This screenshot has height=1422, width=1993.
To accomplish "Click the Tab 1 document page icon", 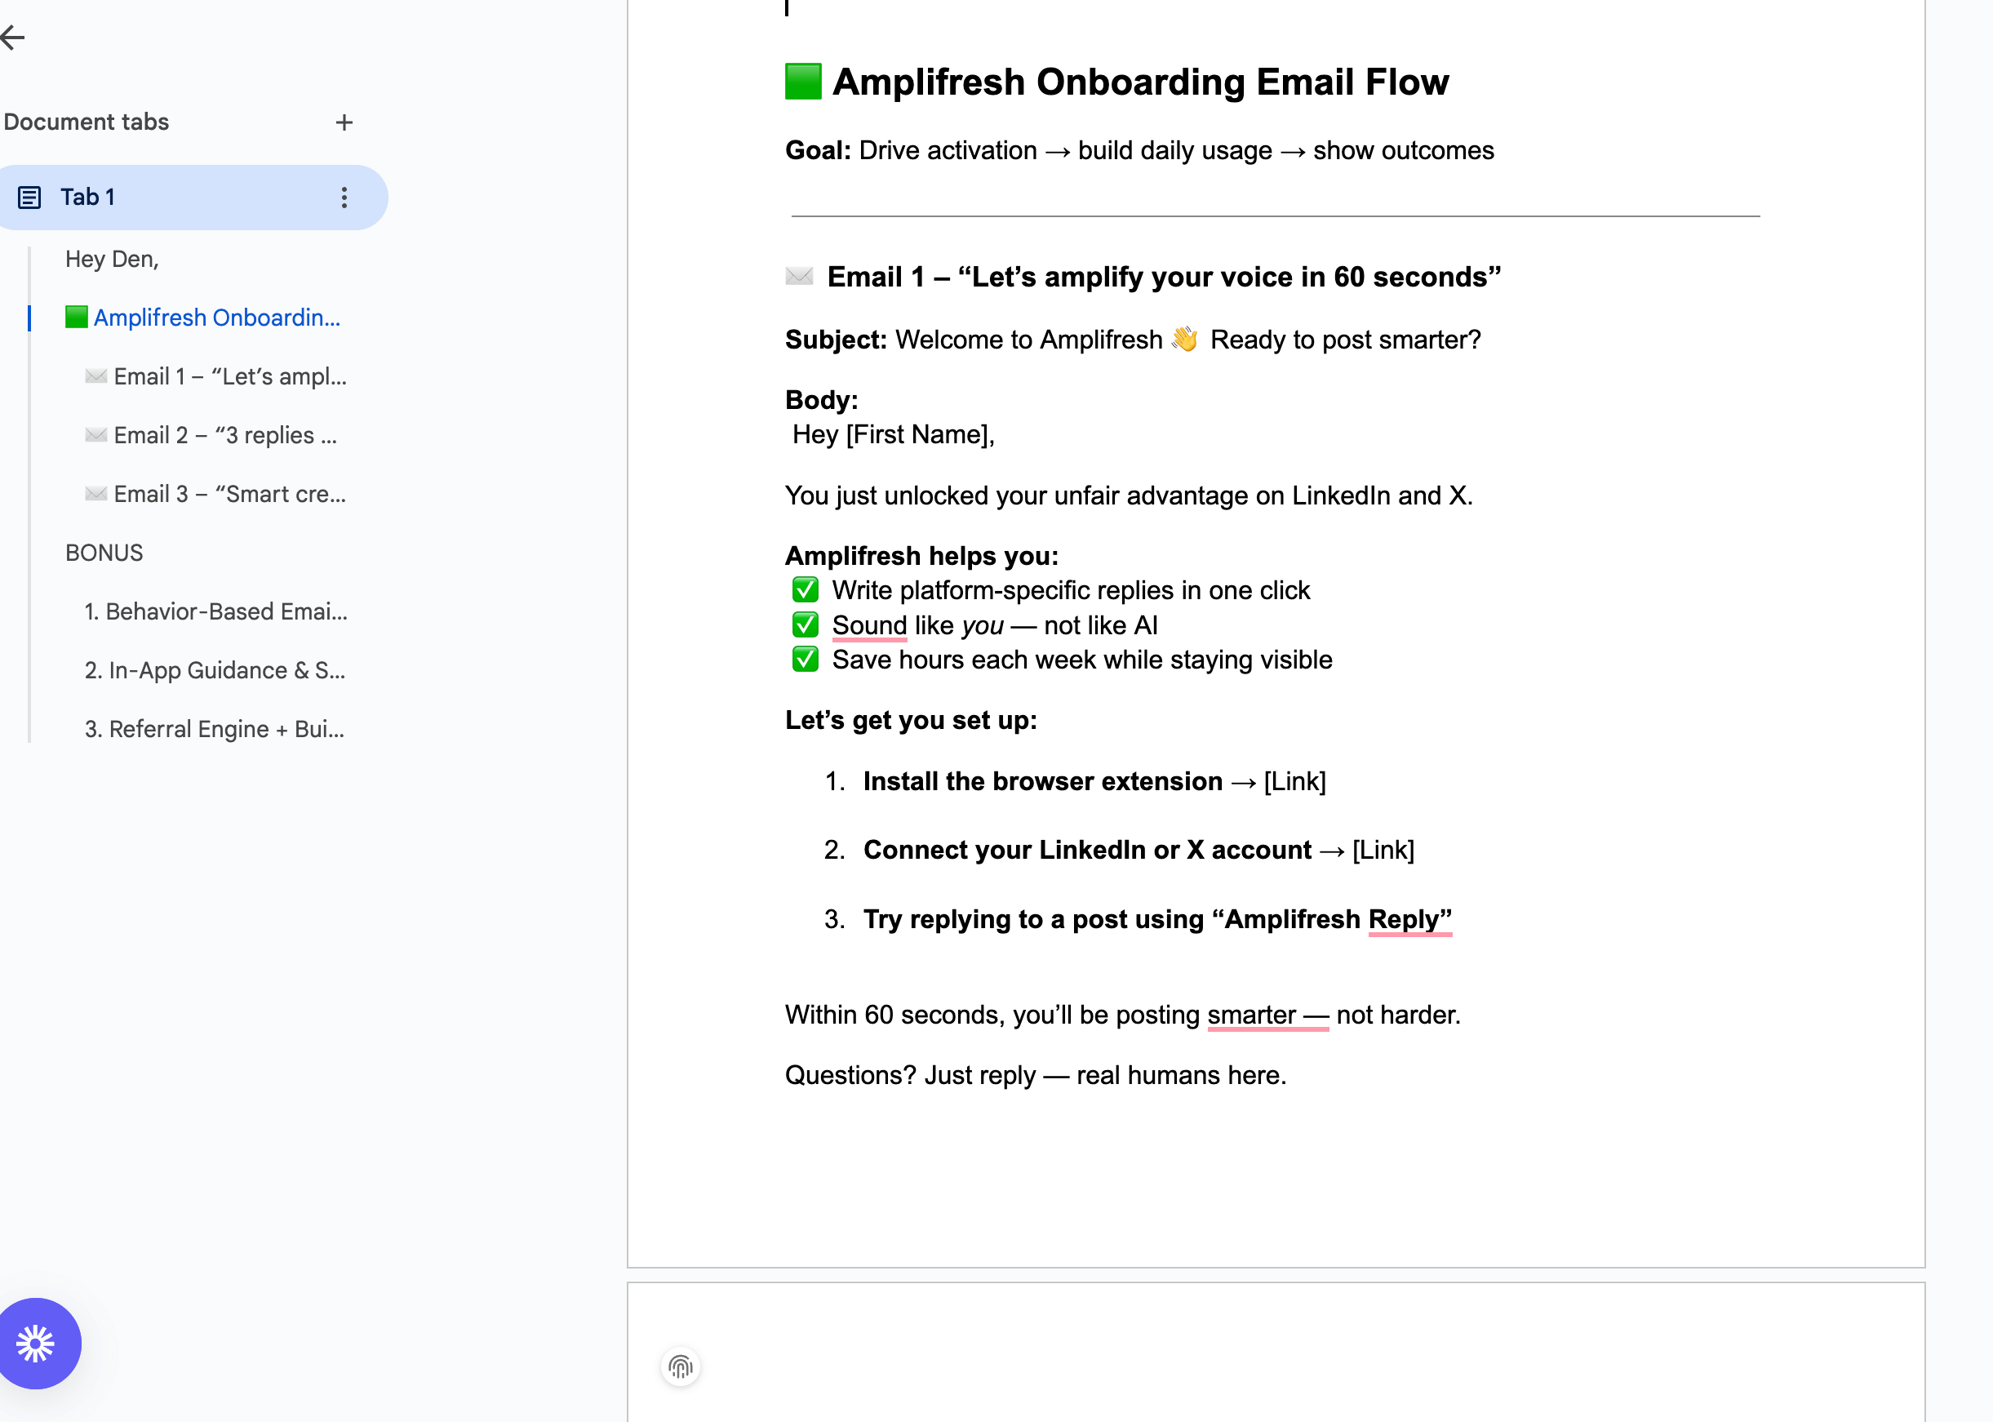I will 29,198.
